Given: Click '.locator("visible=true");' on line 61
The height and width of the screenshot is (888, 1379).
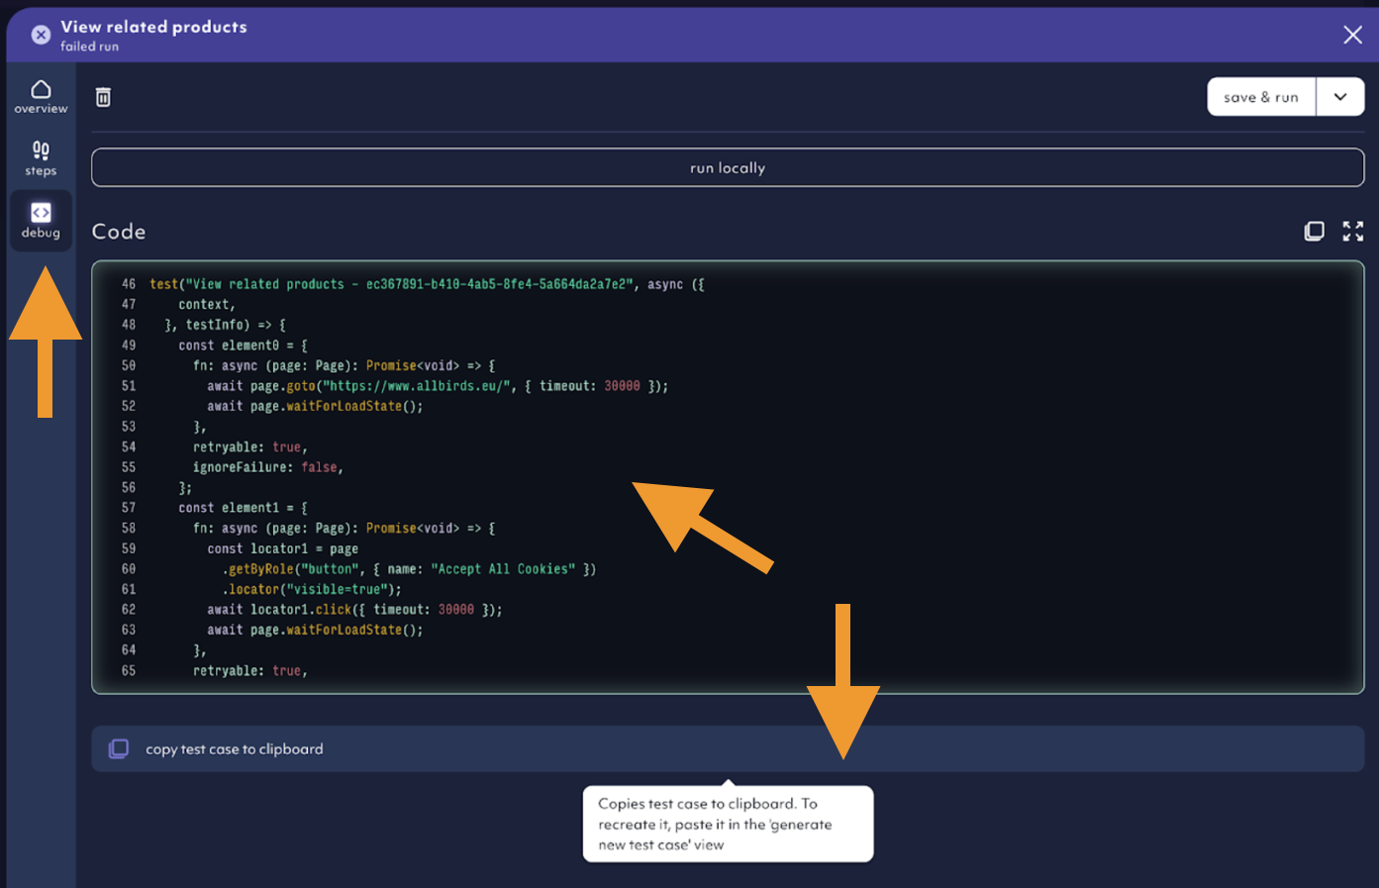Looking at the screenshot, I should click(x=312, y=589).
